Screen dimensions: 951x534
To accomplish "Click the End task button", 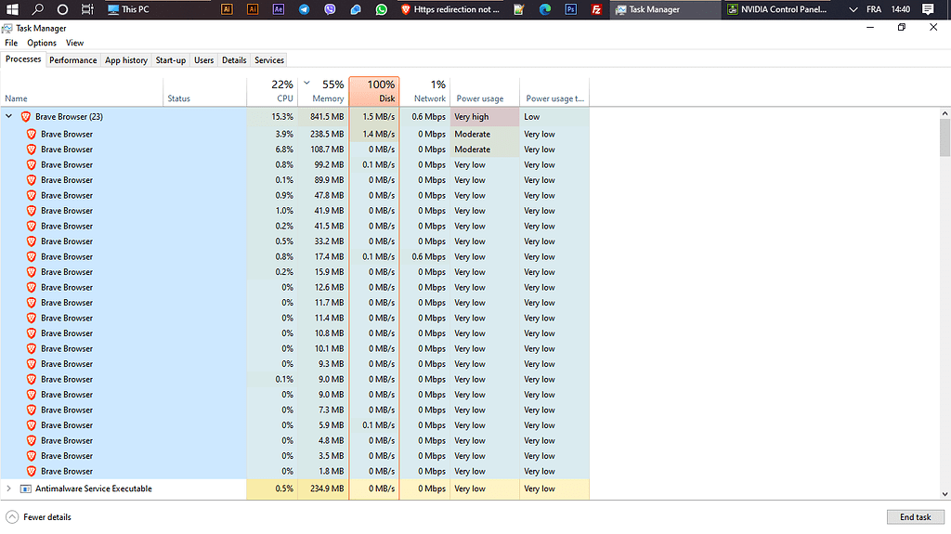I will click(x=915, y=517).
